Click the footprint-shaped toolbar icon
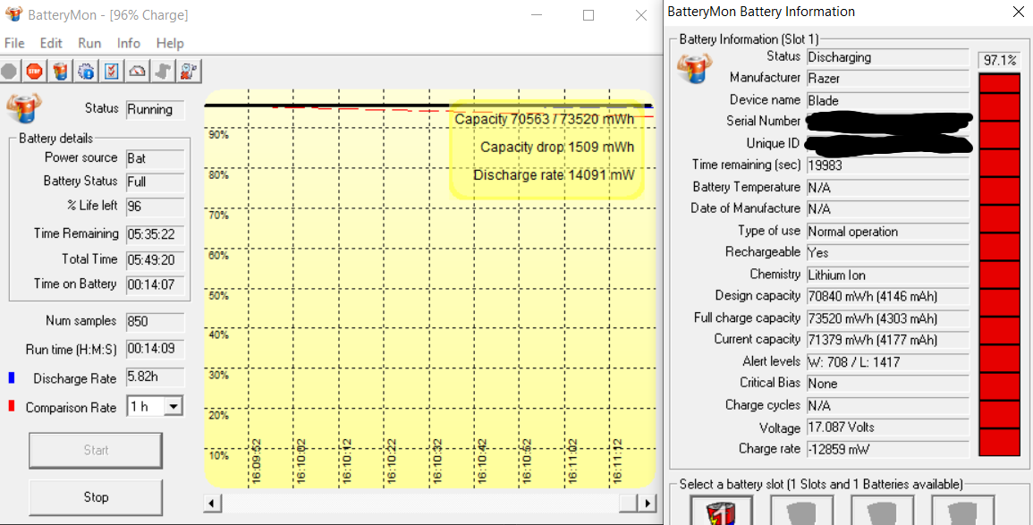This screenshot has height=525, width=1033. pyautogui.click(x=162, y=71)
